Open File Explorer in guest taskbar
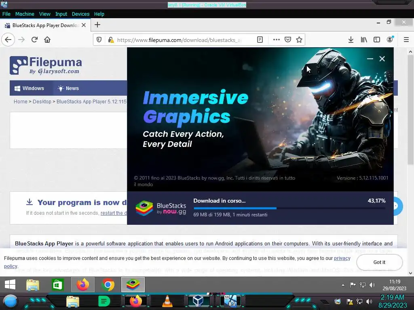 33,285
